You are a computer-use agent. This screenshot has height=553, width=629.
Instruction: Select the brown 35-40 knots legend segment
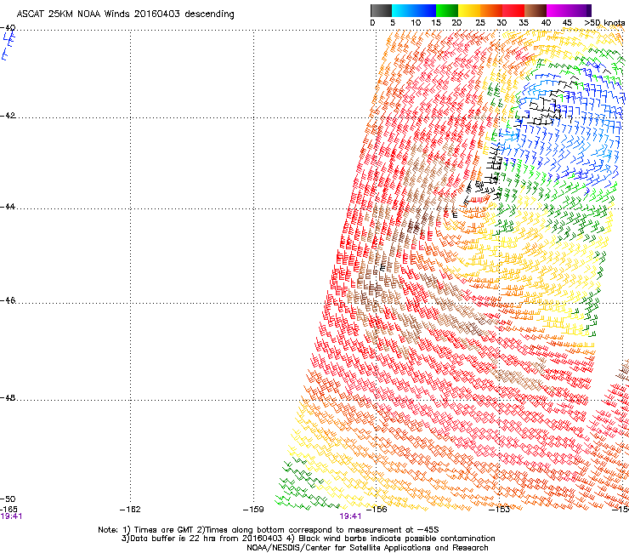point(535,10)
